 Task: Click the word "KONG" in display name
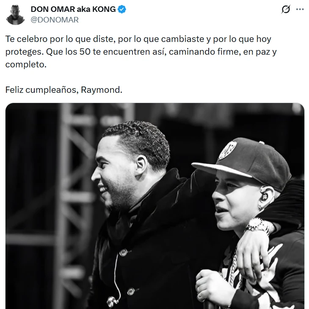pyautogui.click(x=104, y=9)
